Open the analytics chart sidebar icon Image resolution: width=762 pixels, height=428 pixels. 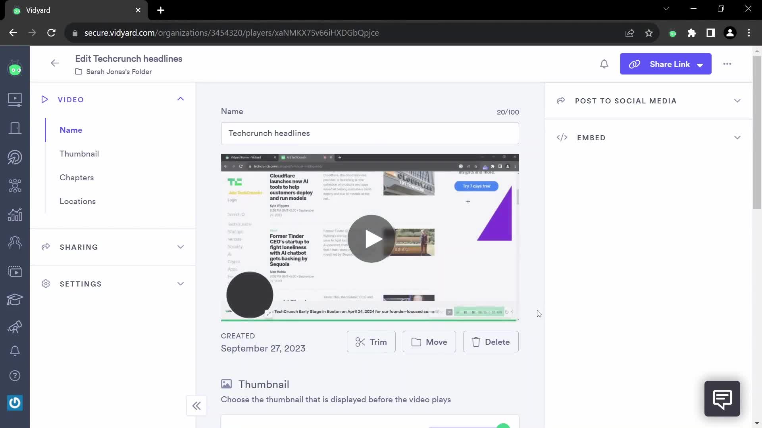click(x=15, y=214)
